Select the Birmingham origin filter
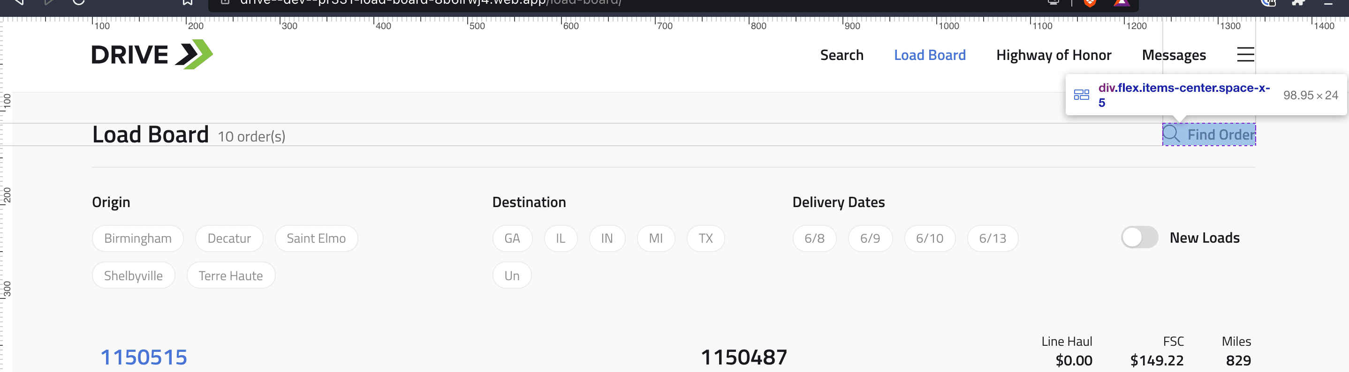This screenshot has height=372, width=1349. click(138, 238)
